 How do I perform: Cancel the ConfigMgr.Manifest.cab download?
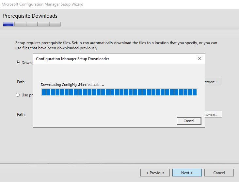coord(189,121)
